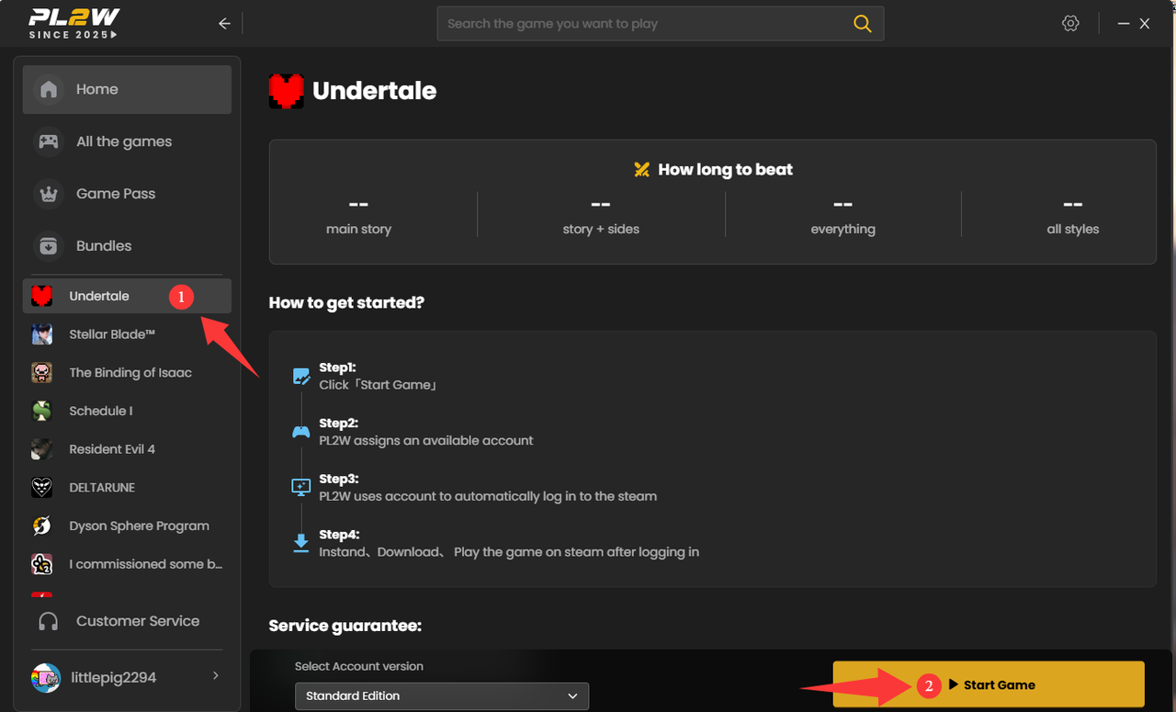Click "PL2W assigns an available account" text
The height and width of the screenshot is (712, 1176).
point(426,440)
